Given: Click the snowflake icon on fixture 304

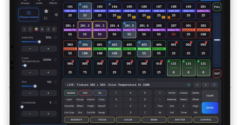Looking at the screenshot, I should (x=80, y=42).
